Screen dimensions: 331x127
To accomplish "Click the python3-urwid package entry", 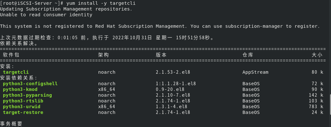I will pos(21,107).
